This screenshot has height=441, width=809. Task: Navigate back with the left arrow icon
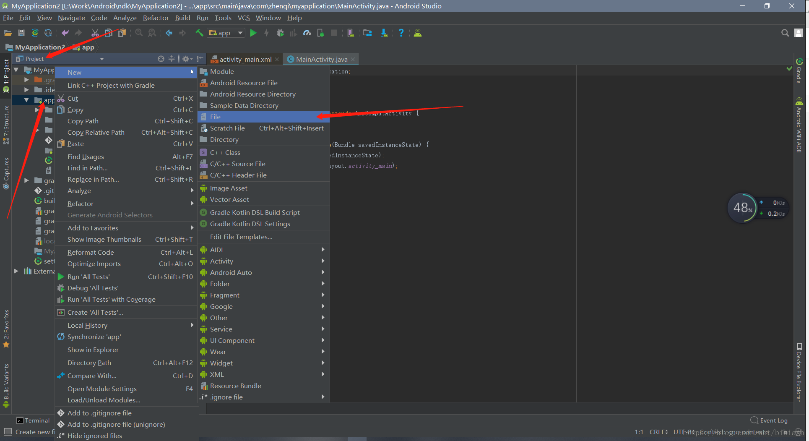[x=169, y=33]
